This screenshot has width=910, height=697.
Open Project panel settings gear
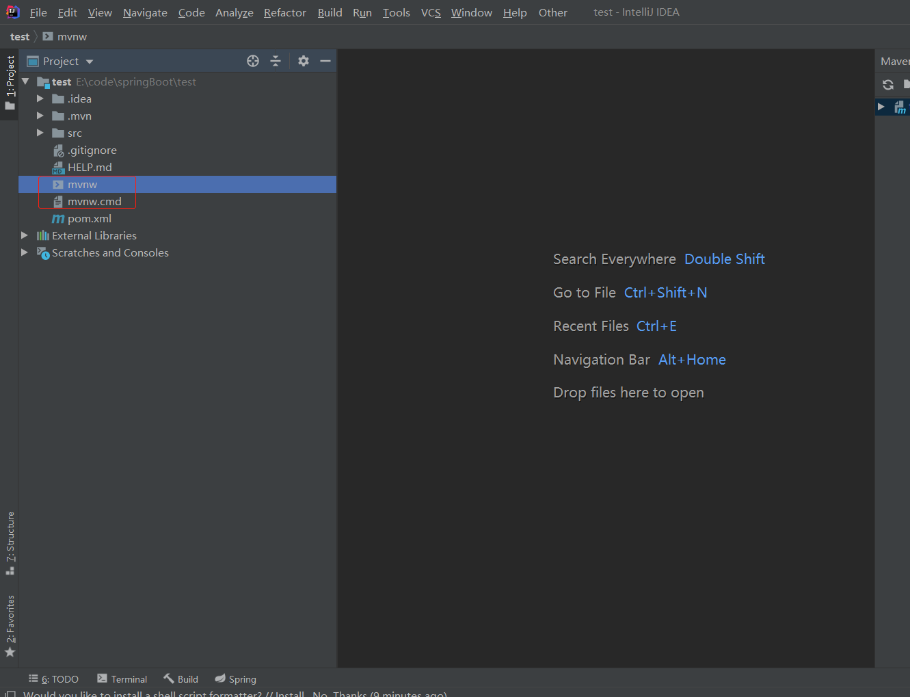[304, 61]
